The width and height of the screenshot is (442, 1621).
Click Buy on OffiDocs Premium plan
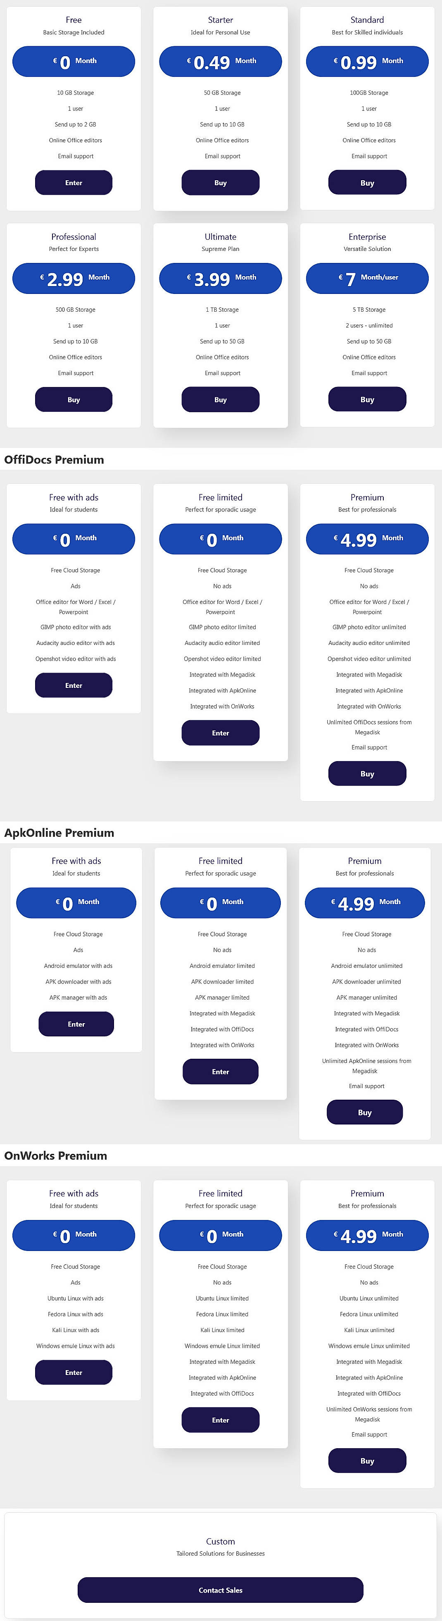(367, 773)
